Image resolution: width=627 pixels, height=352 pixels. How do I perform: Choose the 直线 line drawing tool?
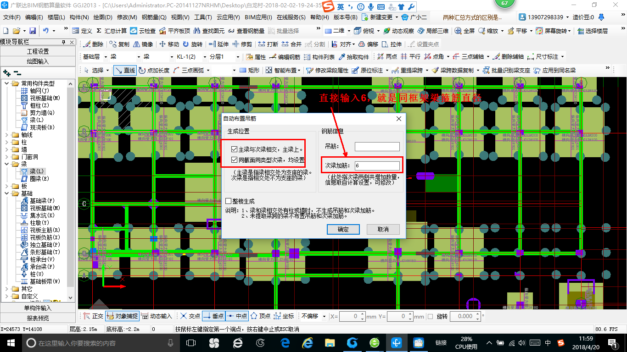125,70
